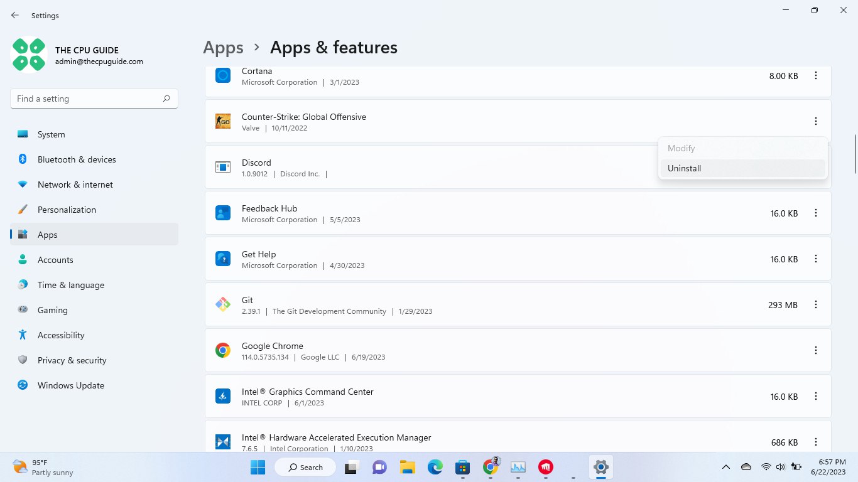The width and height of the screenshot is (858, 482).
Task: Open Personalization settings
Action: pyautogui.click(x=94, y=210)
